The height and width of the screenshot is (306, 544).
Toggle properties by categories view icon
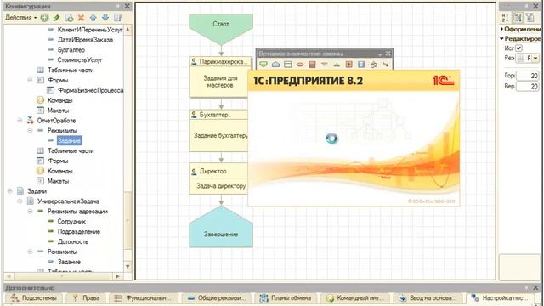tap(518, 17)
